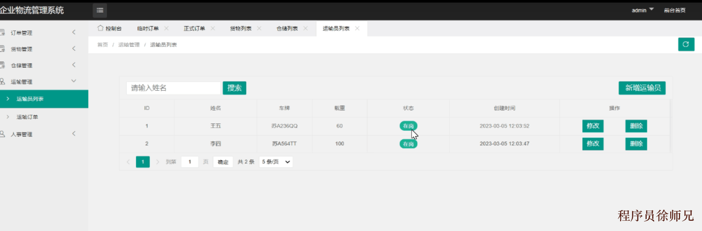Close the 货物列表 tab
Image resolution: width=702 pixels, height=231 pixels.
[259, 28]
